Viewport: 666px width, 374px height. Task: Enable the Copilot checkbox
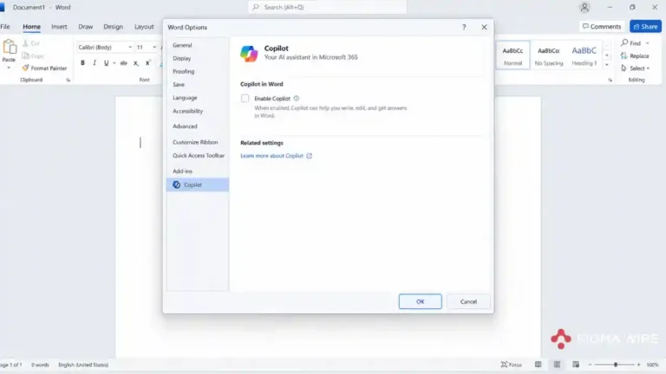pyautogui.click(x=245, y=99)
